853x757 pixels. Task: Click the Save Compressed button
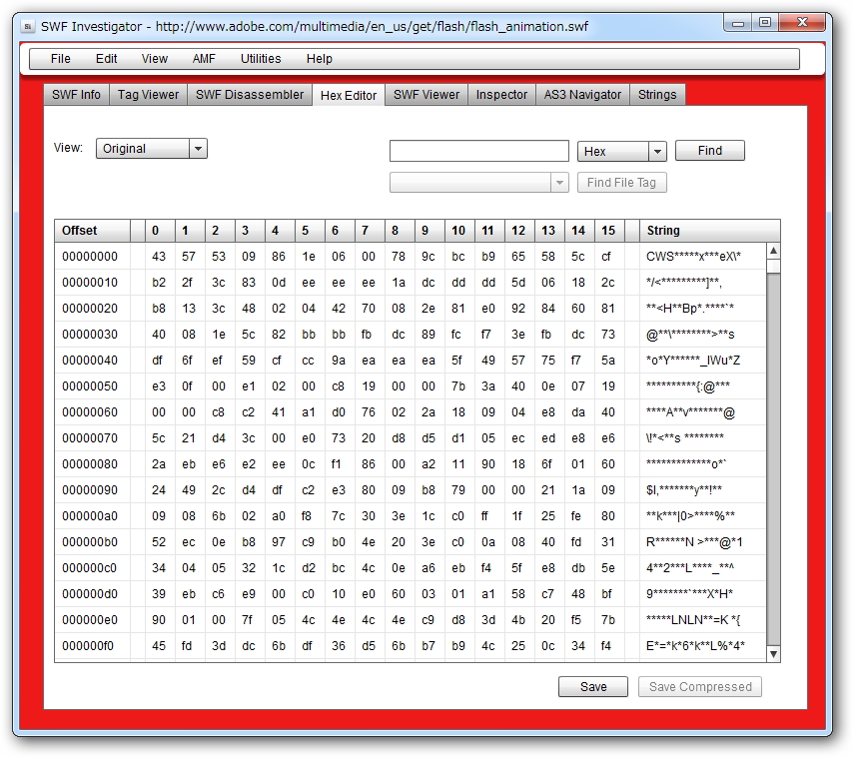(700, 687)
